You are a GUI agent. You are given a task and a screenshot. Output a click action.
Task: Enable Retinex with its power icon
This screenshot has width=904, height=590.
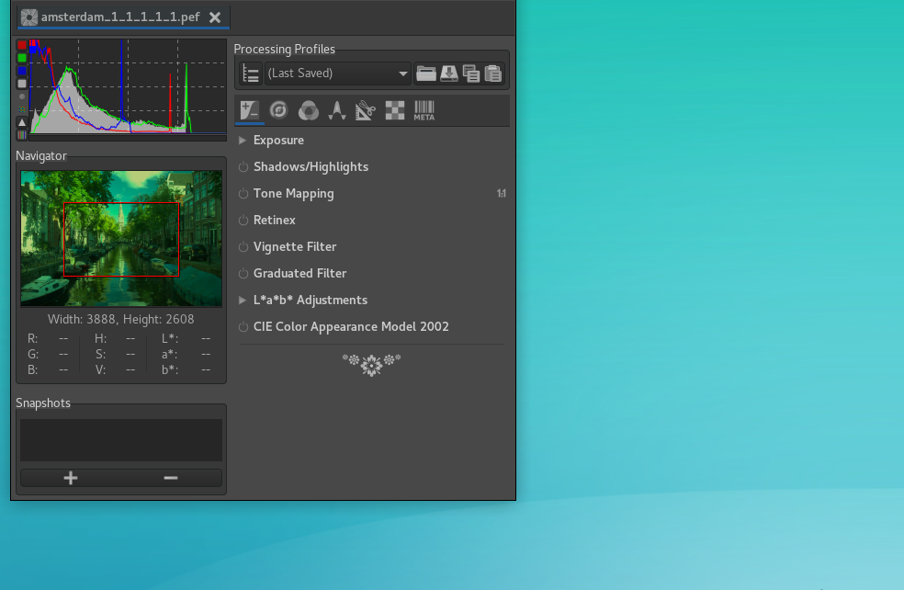click(x=243, y=221)
